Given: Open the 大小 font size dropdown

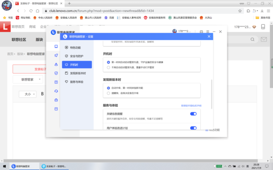Looking at the screenshot, I should (x=27, y=94).
